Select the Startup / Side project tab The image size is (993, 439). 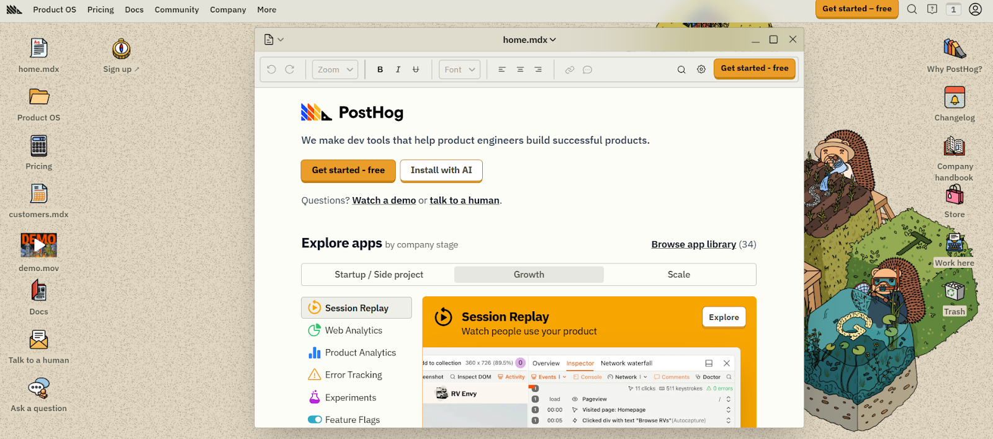tap(379, 275)
